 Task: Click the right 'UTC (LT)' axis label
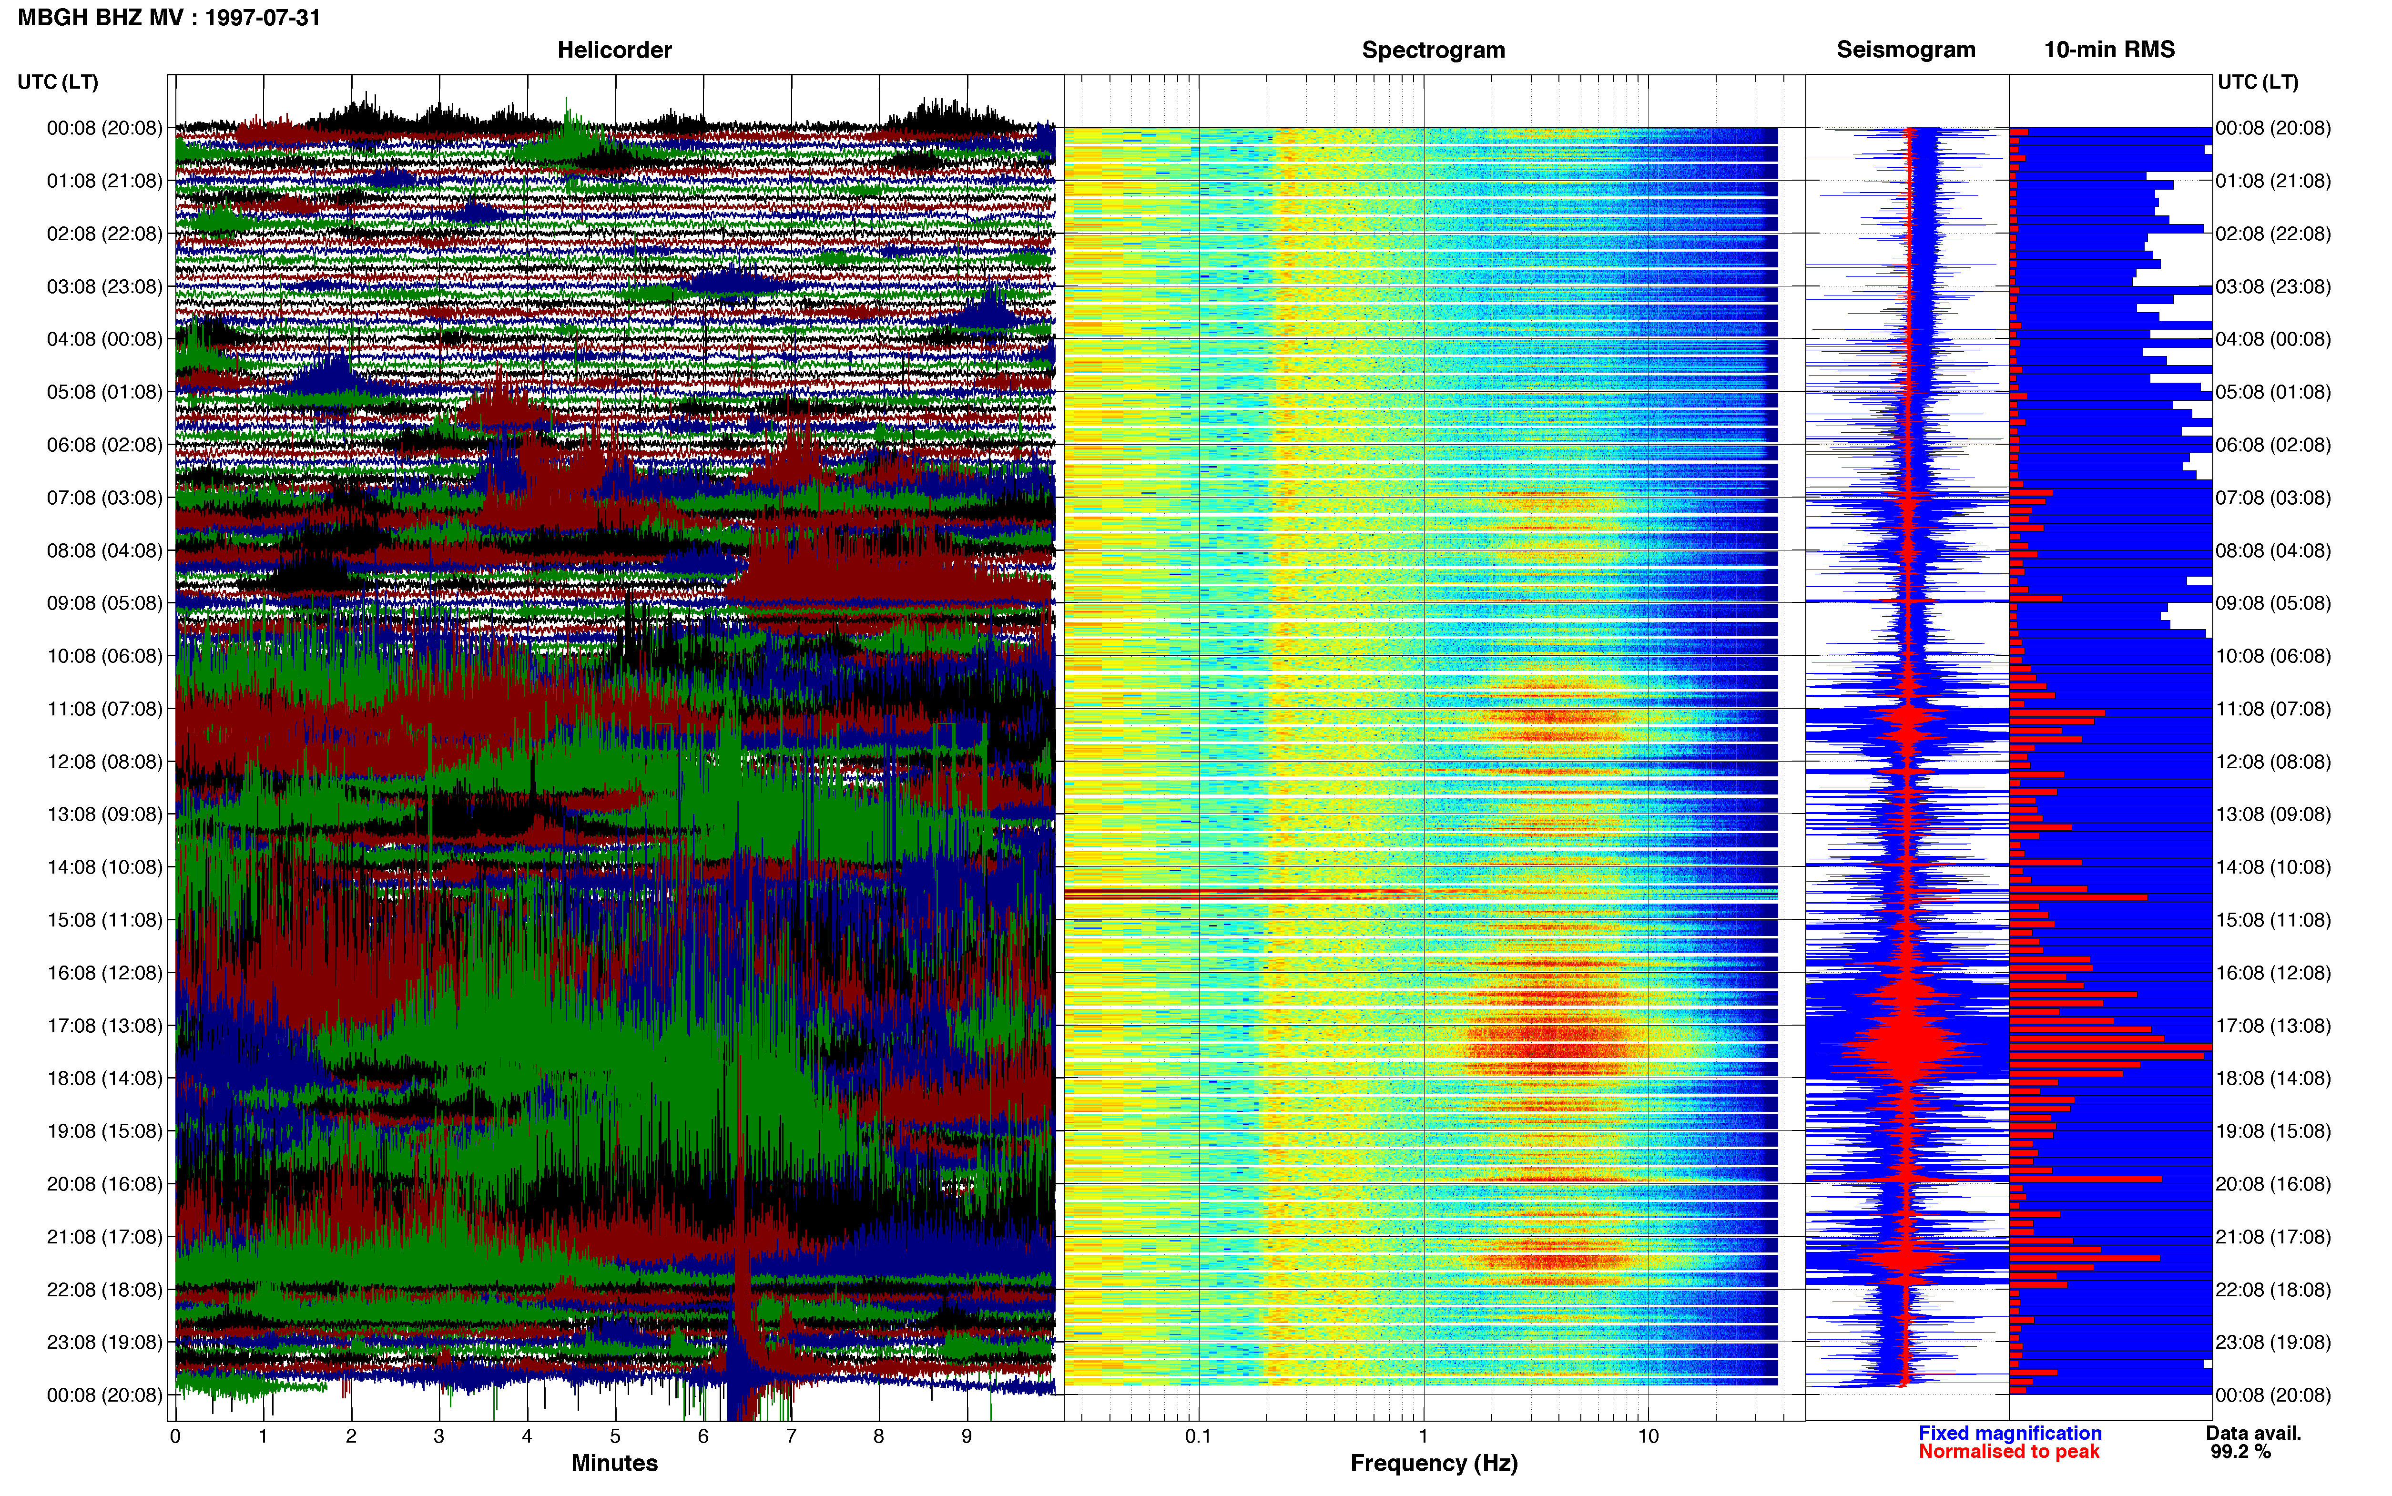tap(2258, 82)
